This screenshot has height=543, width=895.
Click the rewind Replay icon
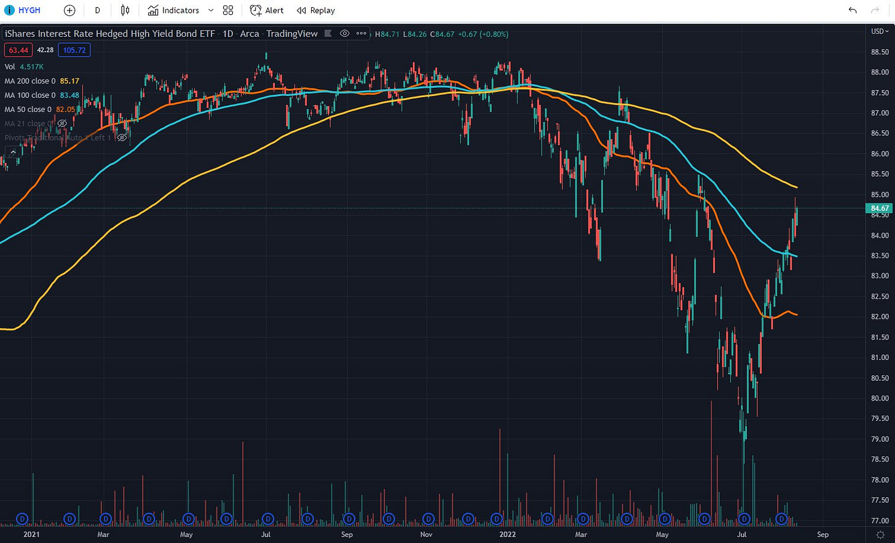[301, 10]
